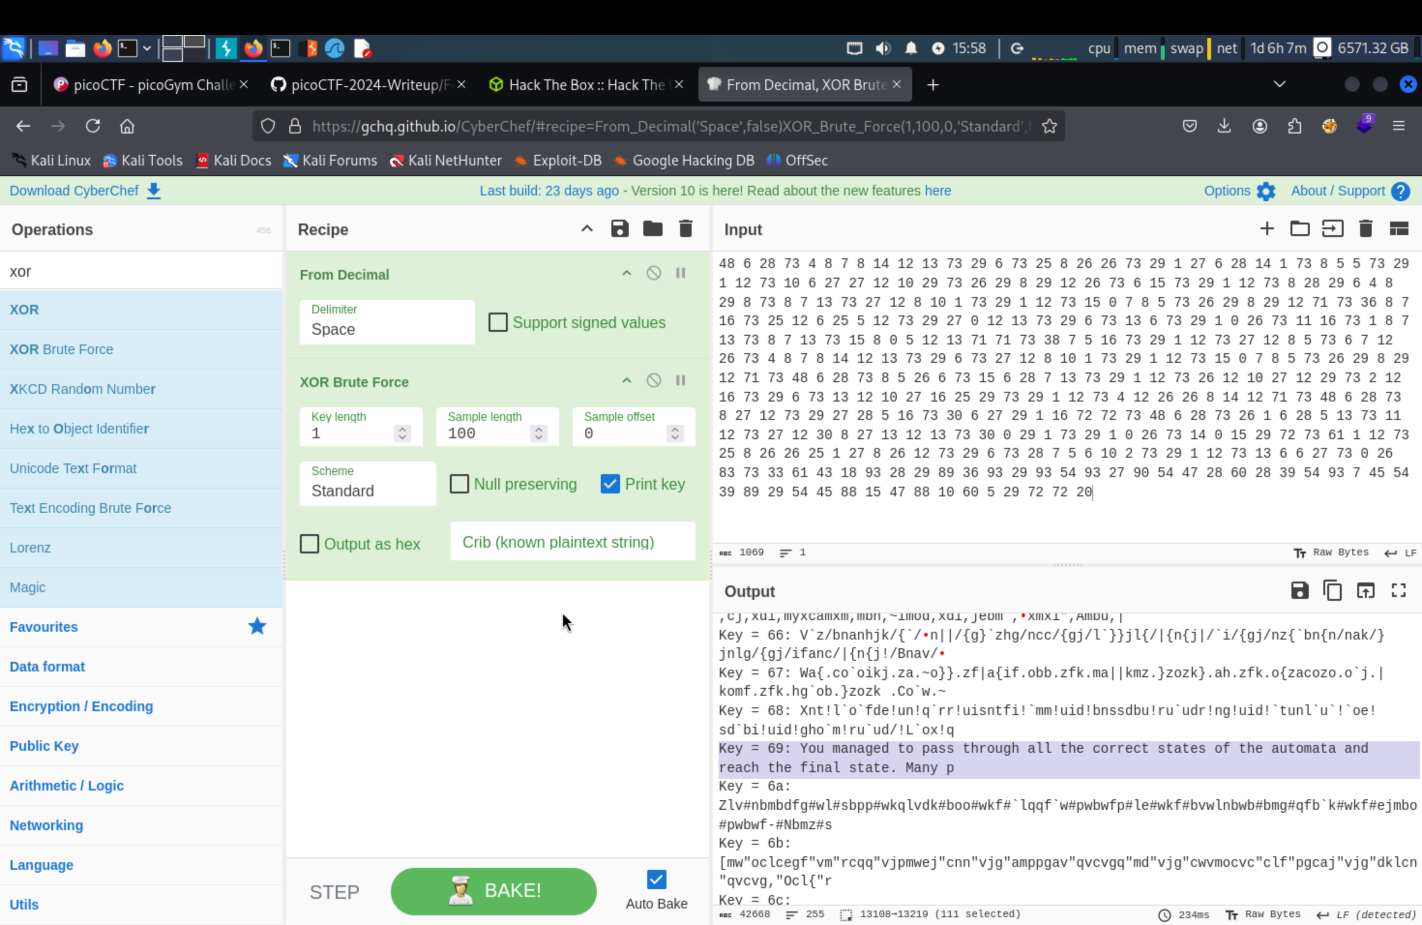Expand the Networking category

141,825
